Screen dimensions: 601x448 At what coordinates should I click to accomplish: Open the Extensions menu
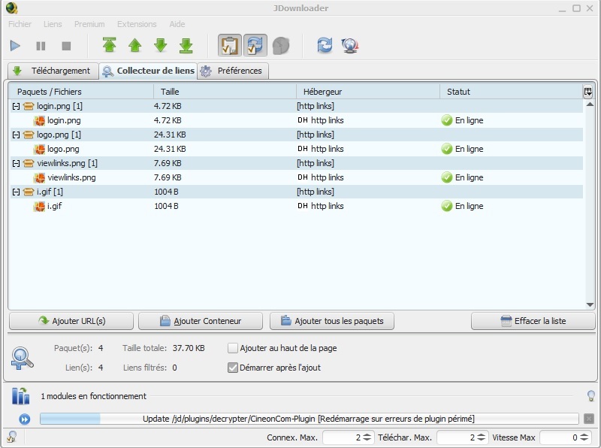137,24
